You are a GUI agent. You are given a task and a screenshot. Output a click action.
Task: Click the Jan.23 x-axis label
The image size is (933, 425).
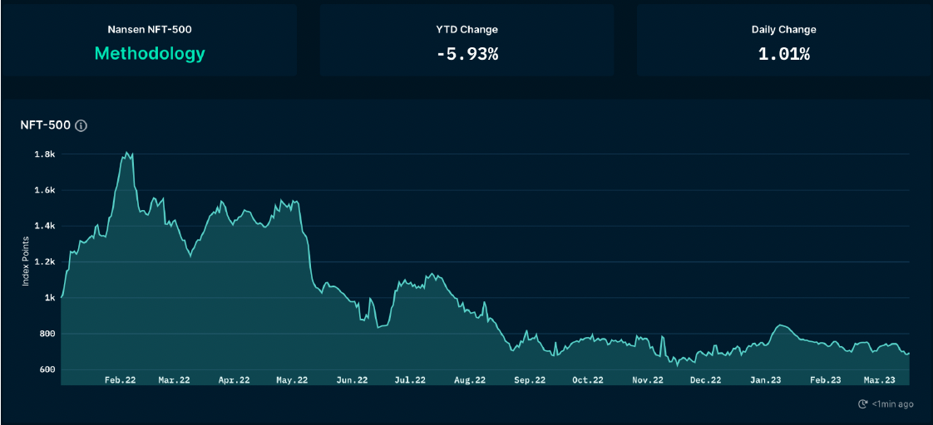765,380
